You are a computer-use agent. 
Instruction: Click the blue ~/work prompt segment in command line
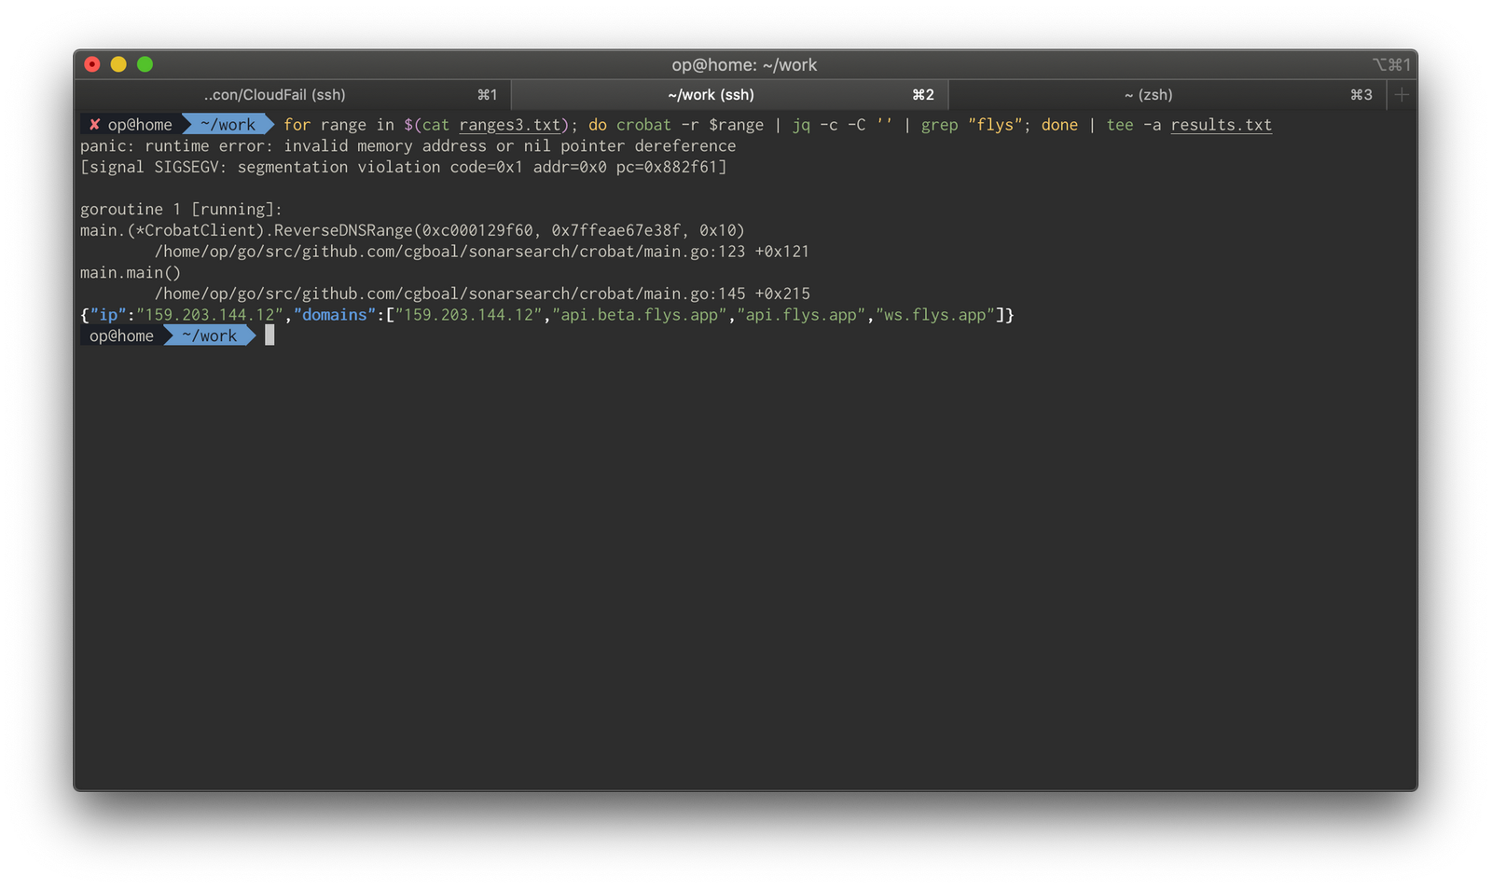228,124
